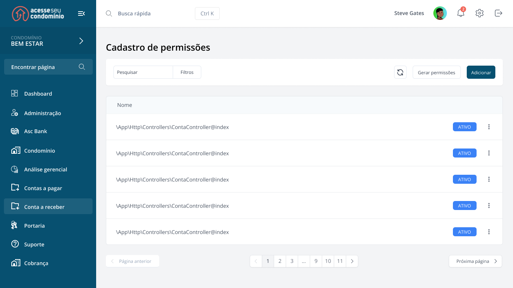Click the Administração user-gear icon

coord(15,113)
